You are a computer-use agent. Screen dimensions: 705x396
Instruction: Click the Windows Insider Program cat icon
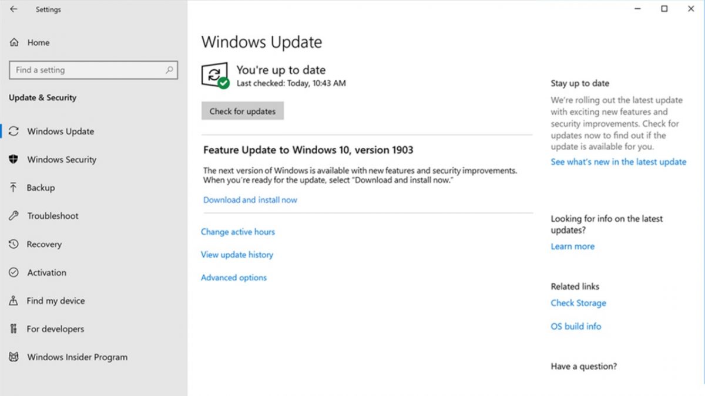click(14, 357)
